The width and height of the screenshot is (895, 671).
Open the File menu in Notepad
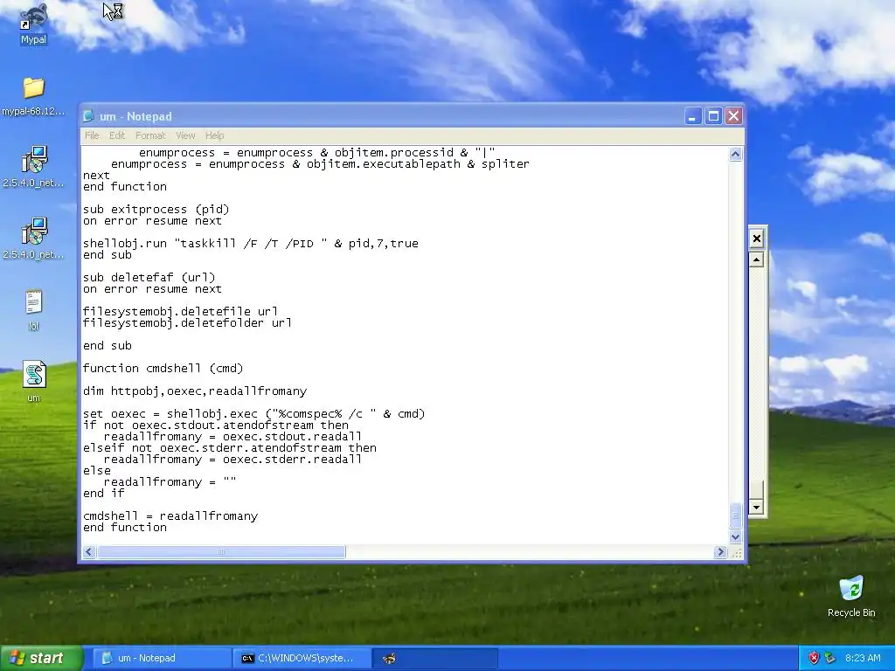click(x=92, y=135)
